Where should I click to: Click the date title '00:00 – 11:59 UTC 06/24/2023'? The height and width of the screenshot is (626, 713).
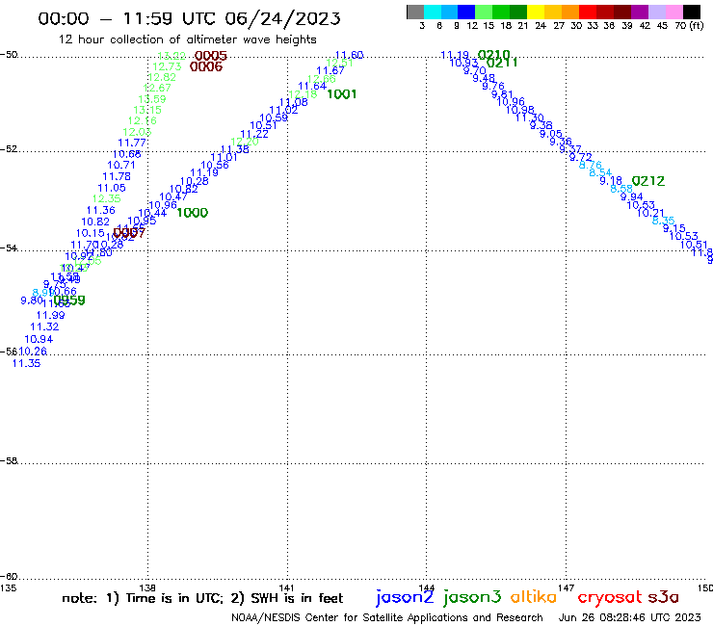(x=189, y=19)
